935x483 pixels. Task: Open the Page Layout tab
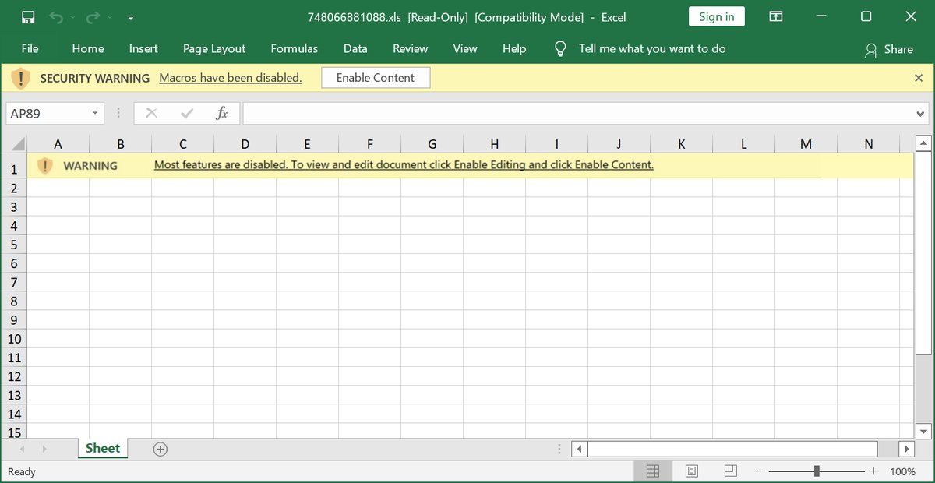point(214,48)
